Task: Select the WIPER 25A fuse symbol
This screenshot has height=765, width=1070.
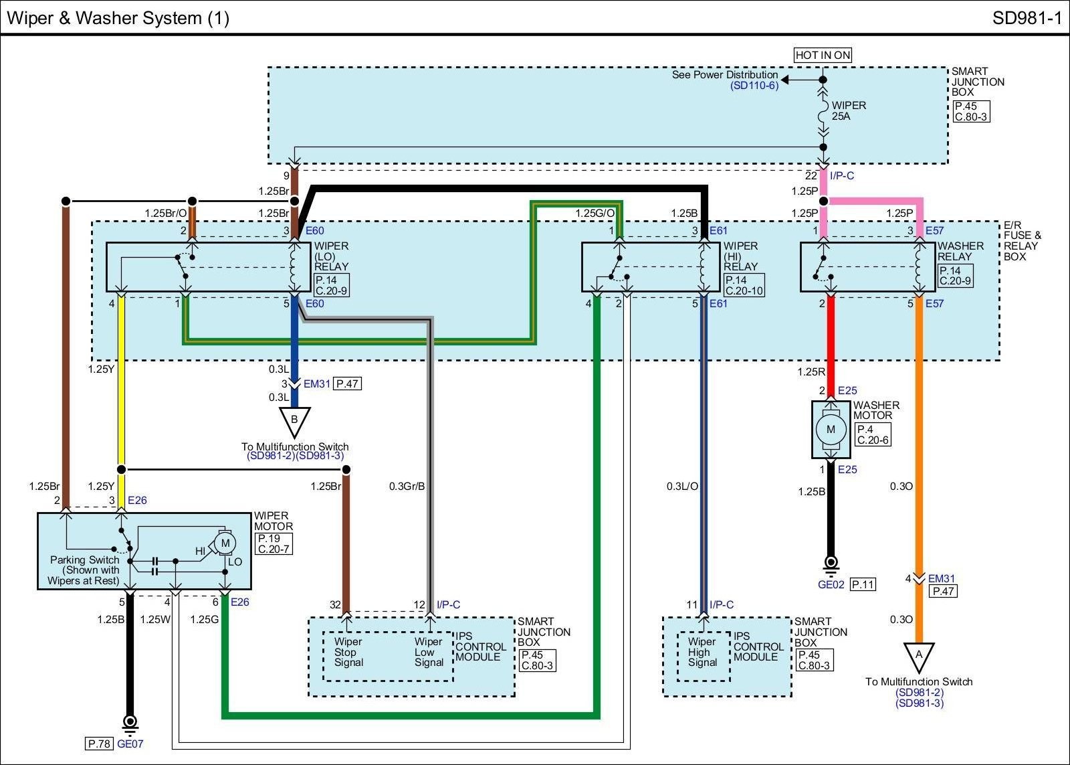Action: click(x=823, y=111)
